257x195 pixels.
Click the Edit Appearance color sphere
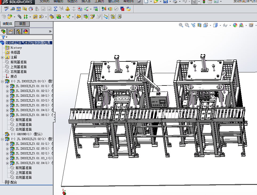(x=235, y=25)
